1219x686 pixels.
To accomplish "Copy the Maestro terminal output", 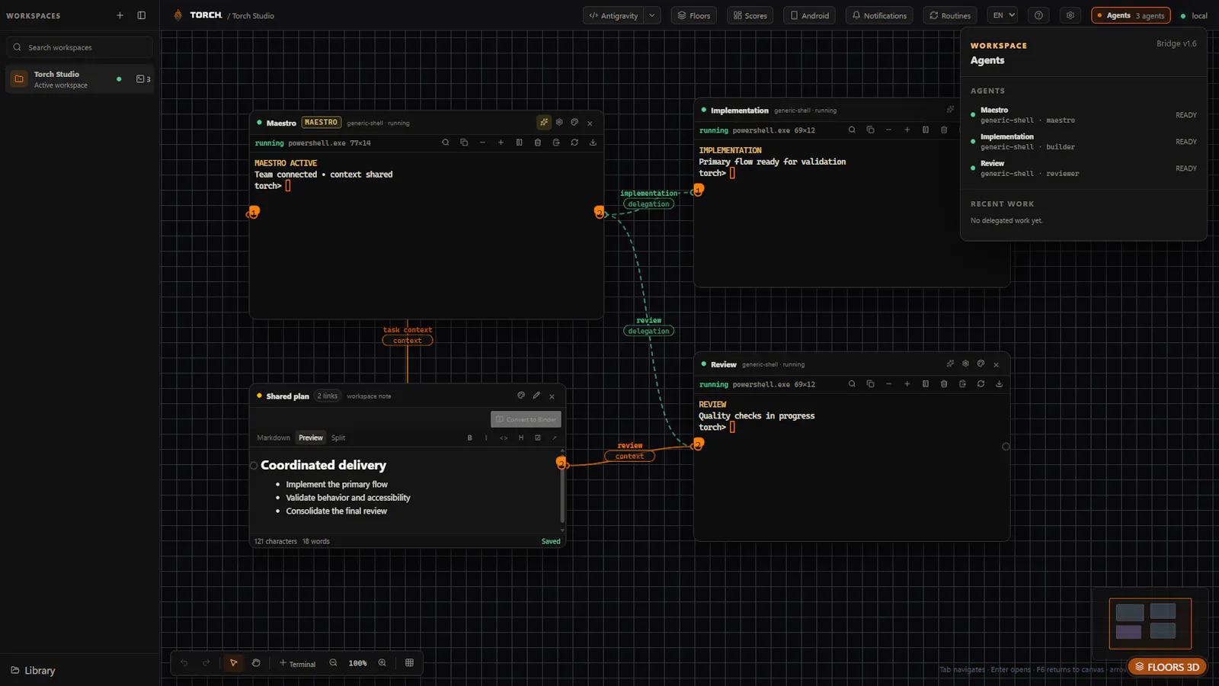I will pos(464,143).
